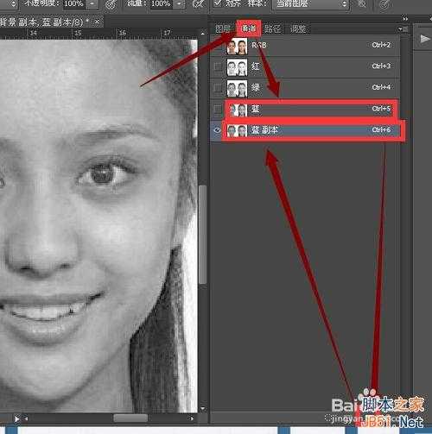This screenshot has width=432, height=434.
Task: Select the 绿 channel row
Action: tap(305, 88)
